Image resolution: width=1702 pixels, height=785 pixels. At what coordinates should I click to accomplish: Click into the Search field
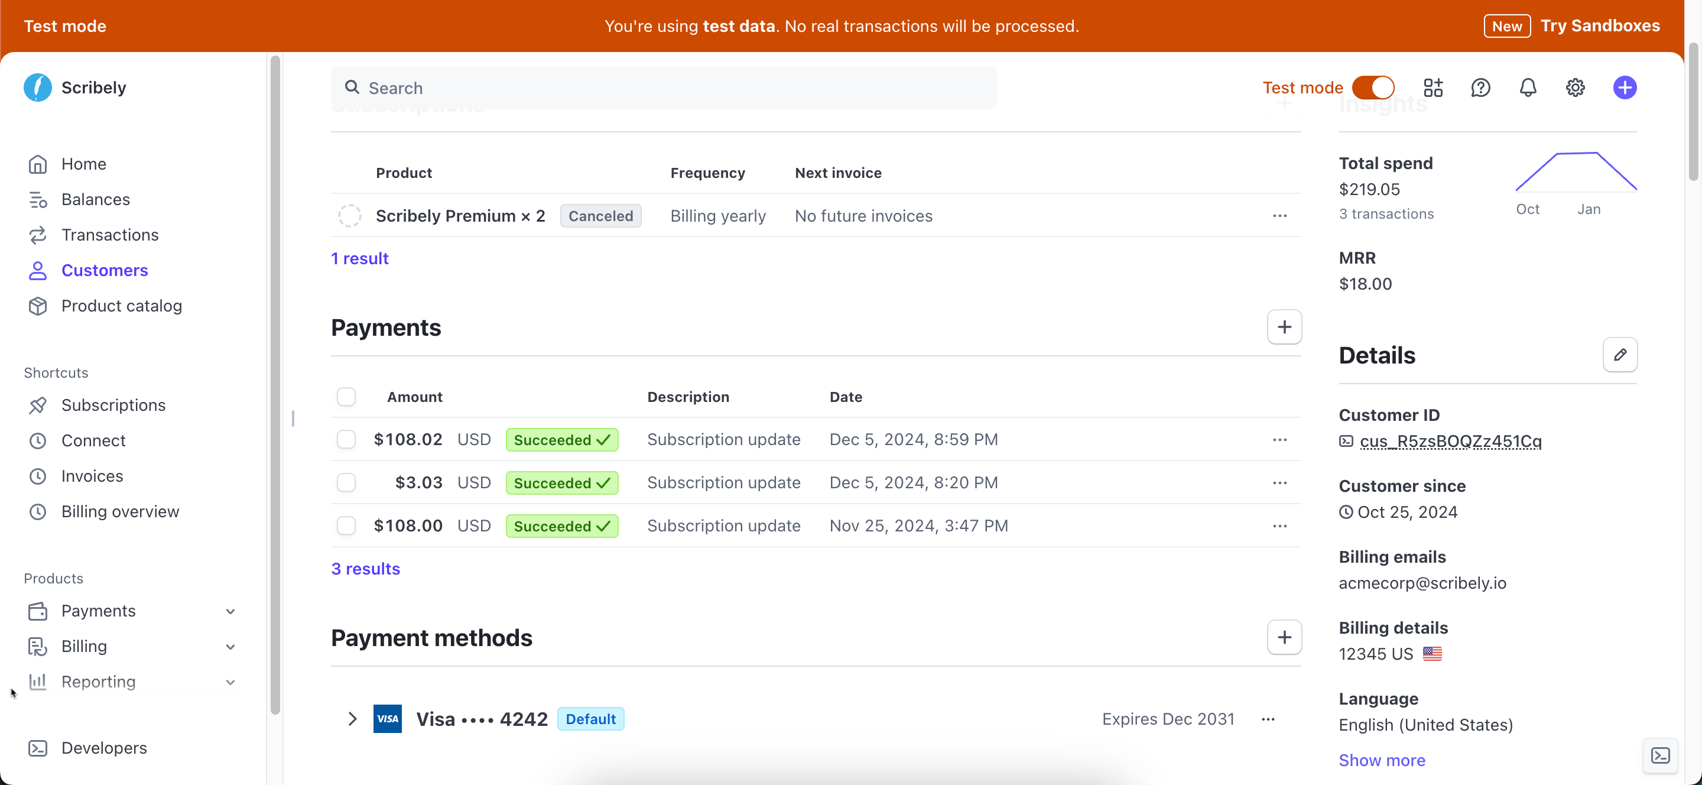point(663,88)
